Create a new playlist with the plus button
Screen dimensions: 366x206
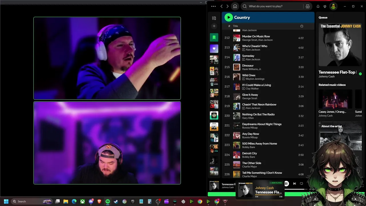[x=214, y=26]
